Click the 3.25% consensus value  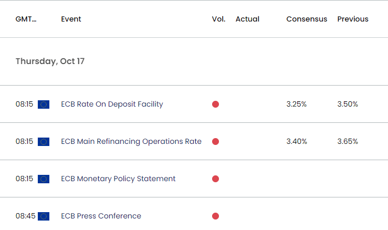pos(297,104)
